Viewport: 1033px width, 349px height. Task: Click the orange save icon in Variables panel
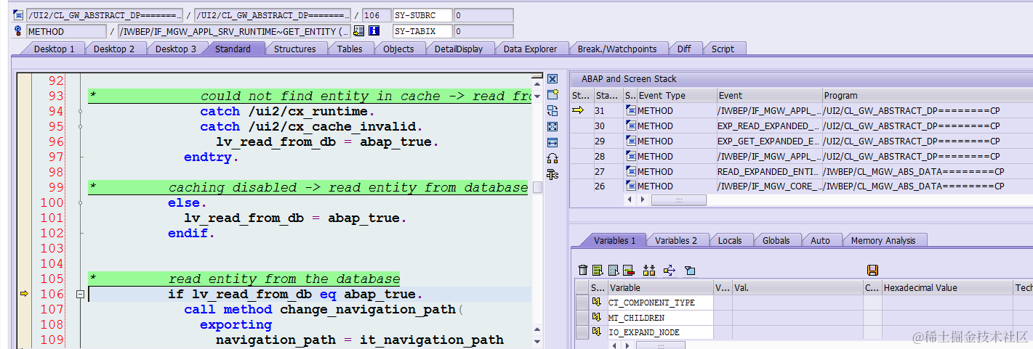coord(873,270)
